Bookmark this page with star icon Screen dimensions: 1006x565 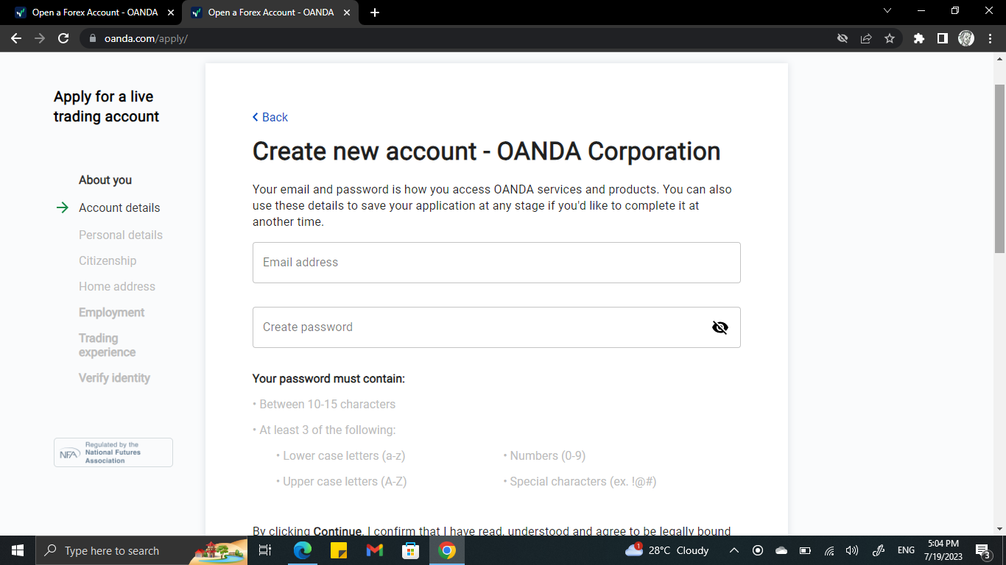[890, 38]
